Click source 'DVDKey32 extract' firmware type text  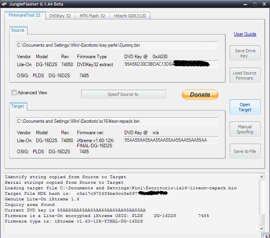coord(95,65)
